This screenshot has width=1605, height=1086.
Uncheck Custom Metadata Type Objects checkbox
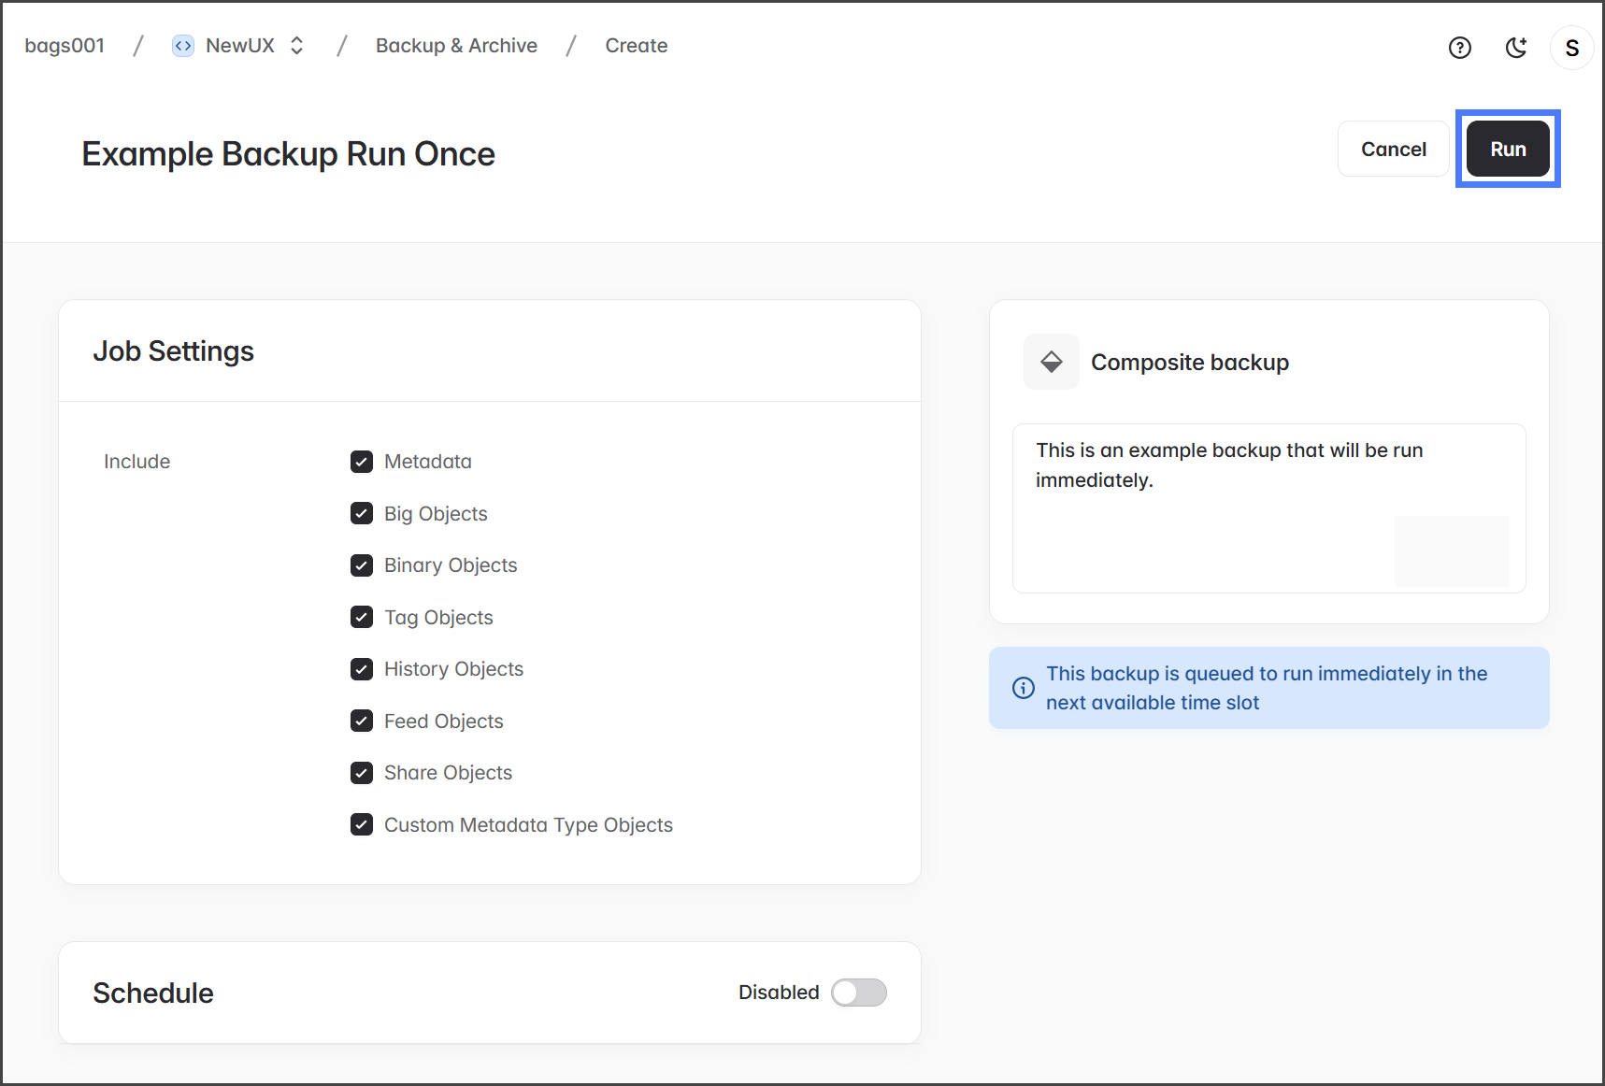362,825
